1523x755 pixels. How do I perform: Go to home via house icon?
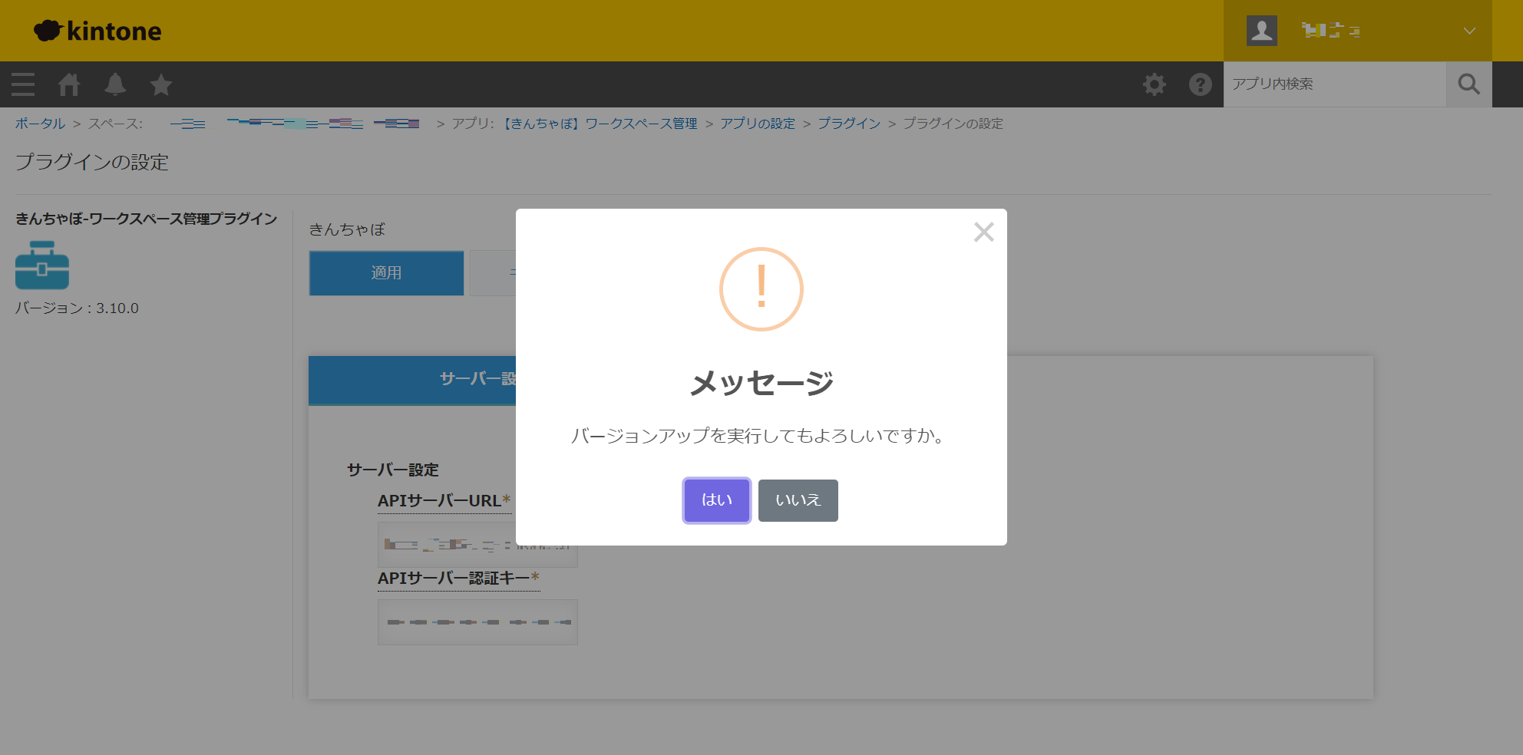click(69, 84)
